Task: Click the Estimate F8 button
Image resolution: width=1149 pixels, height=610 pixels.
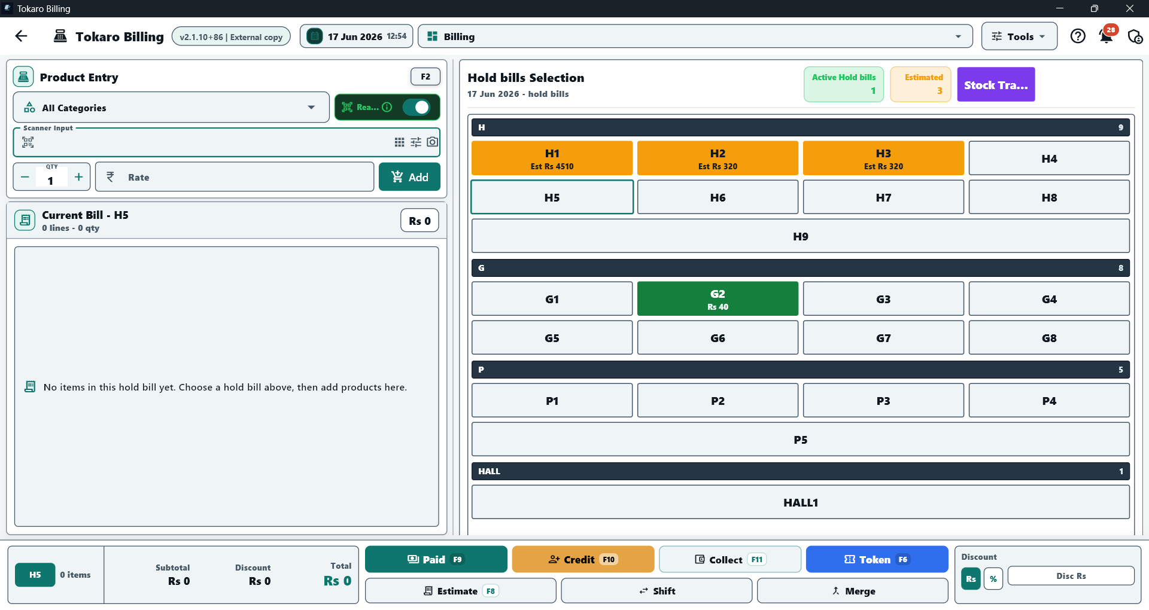Action: coord(460,591)
